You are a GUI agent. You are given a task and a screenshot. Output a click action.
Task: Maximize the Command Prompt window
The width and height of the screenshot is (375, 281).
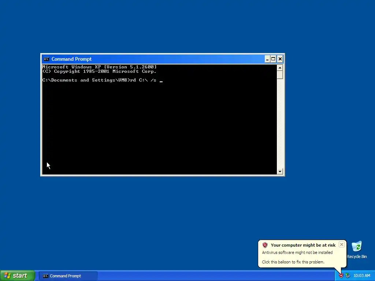[x=273, y=59]
